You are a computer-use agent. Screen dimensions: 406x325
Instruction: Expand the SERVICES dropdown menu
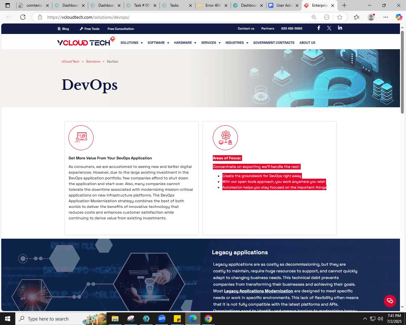211,43
